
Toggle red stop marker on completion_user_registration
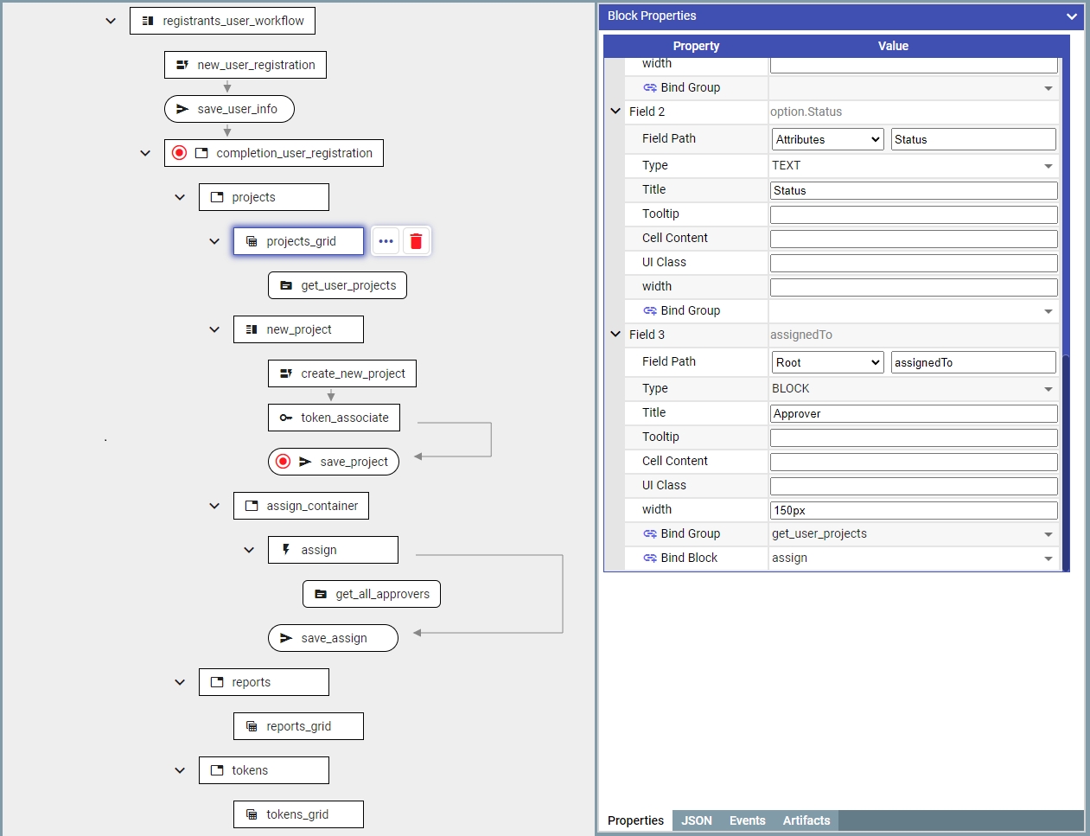pyautogui.click(x=180, y=153)
